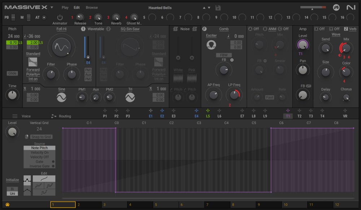The image size is (361, 210).
Task: Click the Haunted Bells preset name
Action: 160,8
